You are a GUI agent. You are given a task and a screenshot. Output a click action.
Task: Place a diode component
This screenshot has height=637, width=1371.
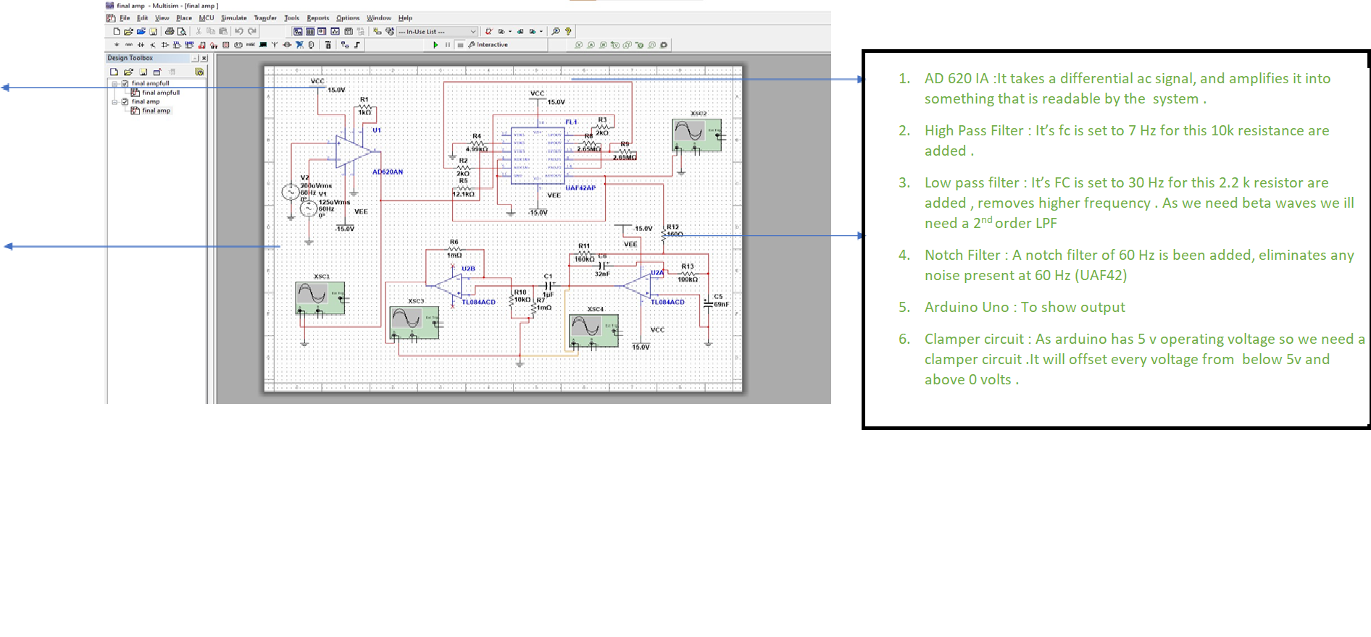point(141,45)
